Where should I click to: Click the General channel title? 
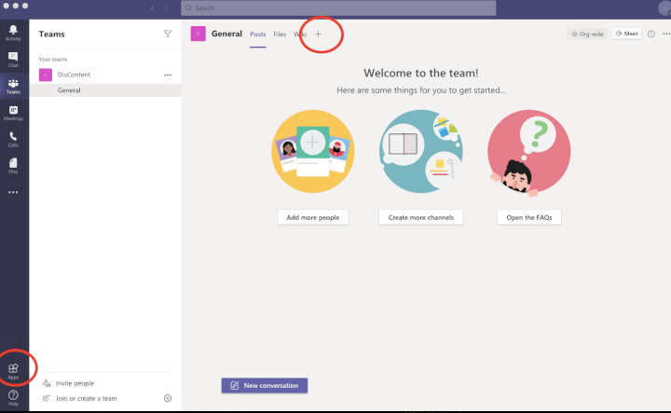click(x=226, y=34)
